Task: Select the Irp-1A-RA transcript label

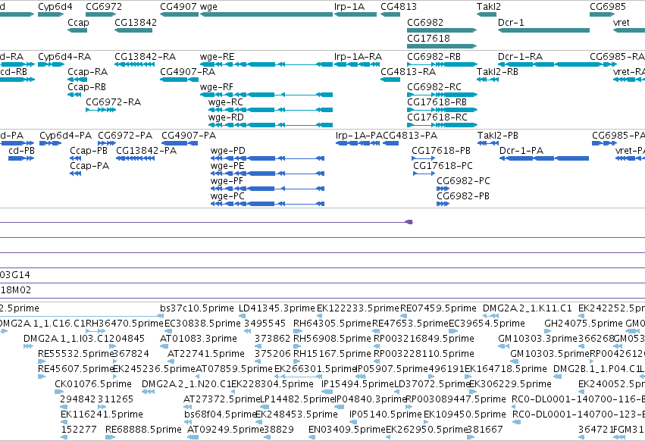Action: point(359,56)
